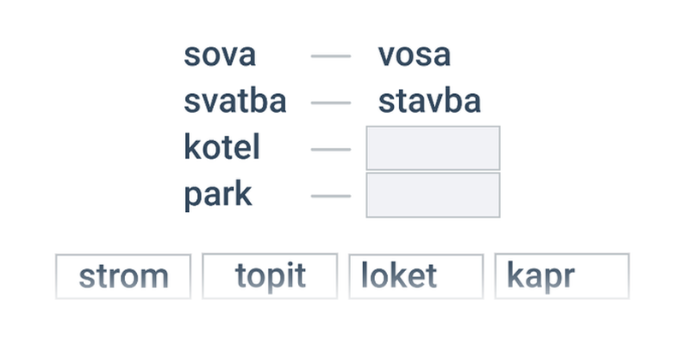The image size is (685, 342).
Task: Select the 'strom' word tile
Action: (x=123, y=276)
